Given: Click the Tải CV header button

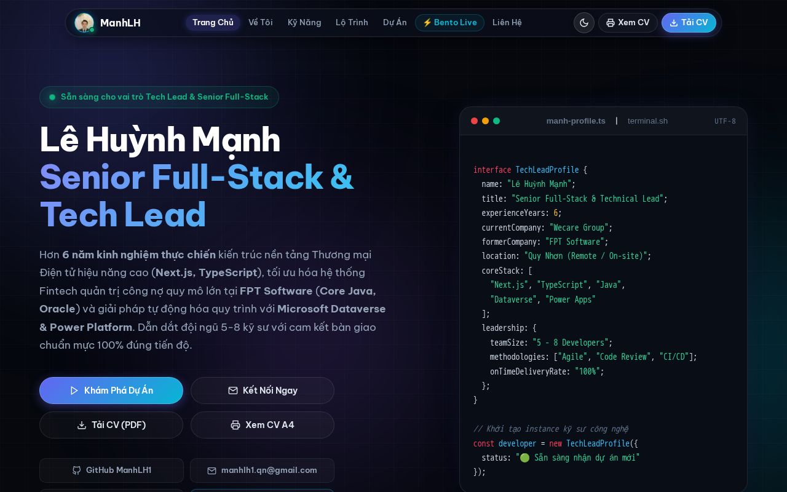Looking at the screenshot, I should coord(689,23).
